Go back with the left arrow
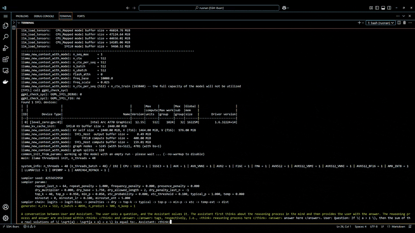The height and width of the screenshot is (233, 415). [x=128, y=8]
